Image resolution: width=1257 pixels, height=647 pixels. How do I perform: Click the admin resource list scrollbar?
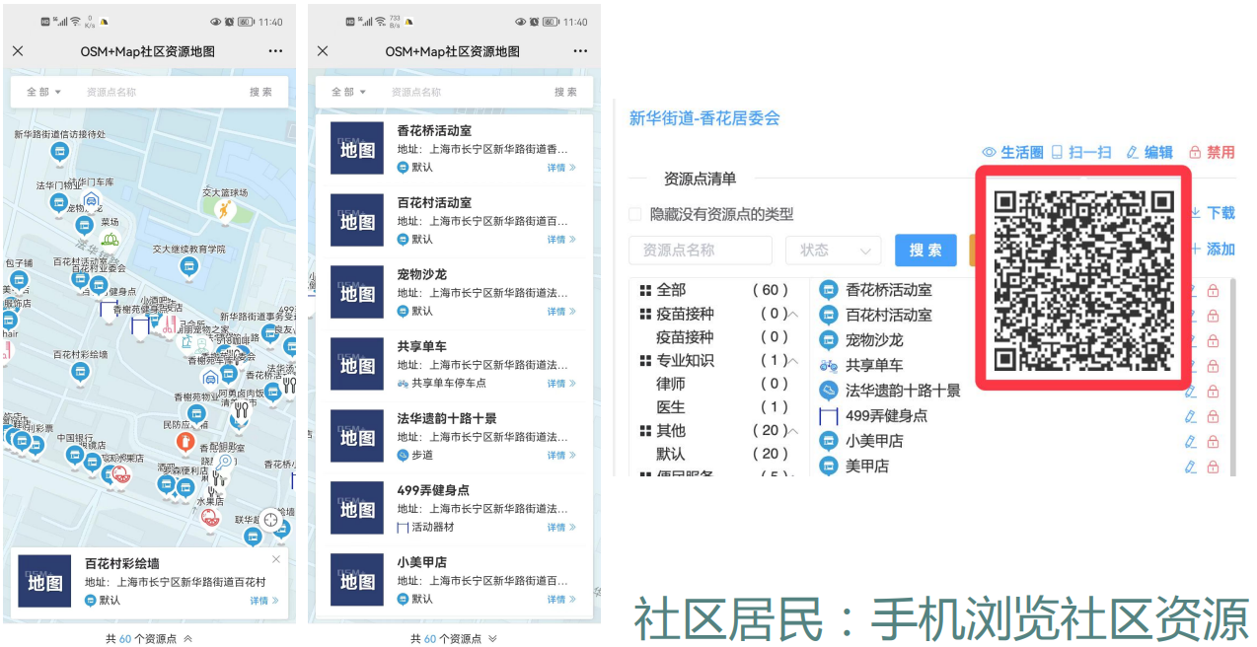point(1231,375)
